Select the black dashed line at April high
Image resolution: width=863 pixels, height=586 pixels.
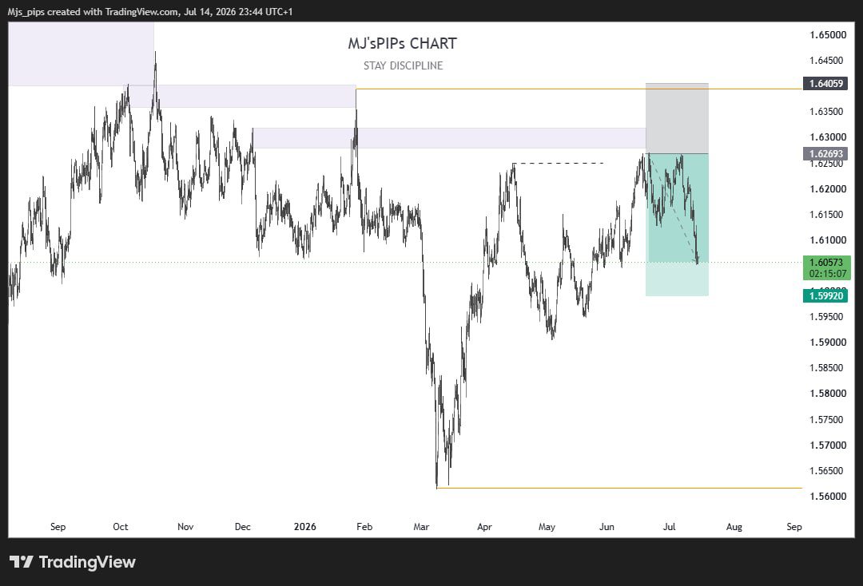[558, 164]
